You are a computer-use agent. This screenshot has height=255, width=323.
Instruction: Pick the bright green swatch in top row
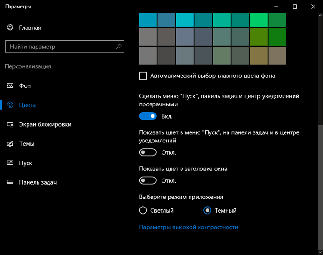tap(259, 19)
